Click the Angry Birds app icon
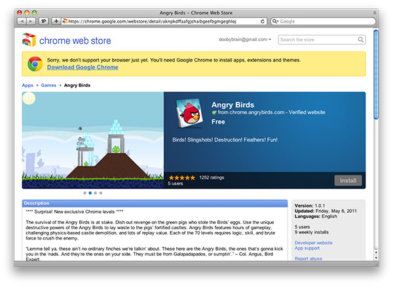 tap(189, 113)
